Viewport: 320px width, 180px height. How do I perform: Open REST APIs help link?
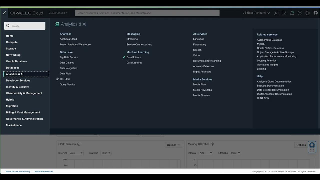tap(263, 98)
